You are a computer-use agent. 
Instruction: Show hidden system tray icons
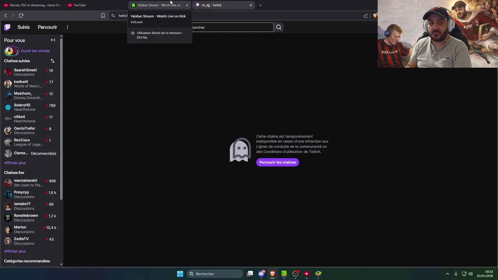447,274
